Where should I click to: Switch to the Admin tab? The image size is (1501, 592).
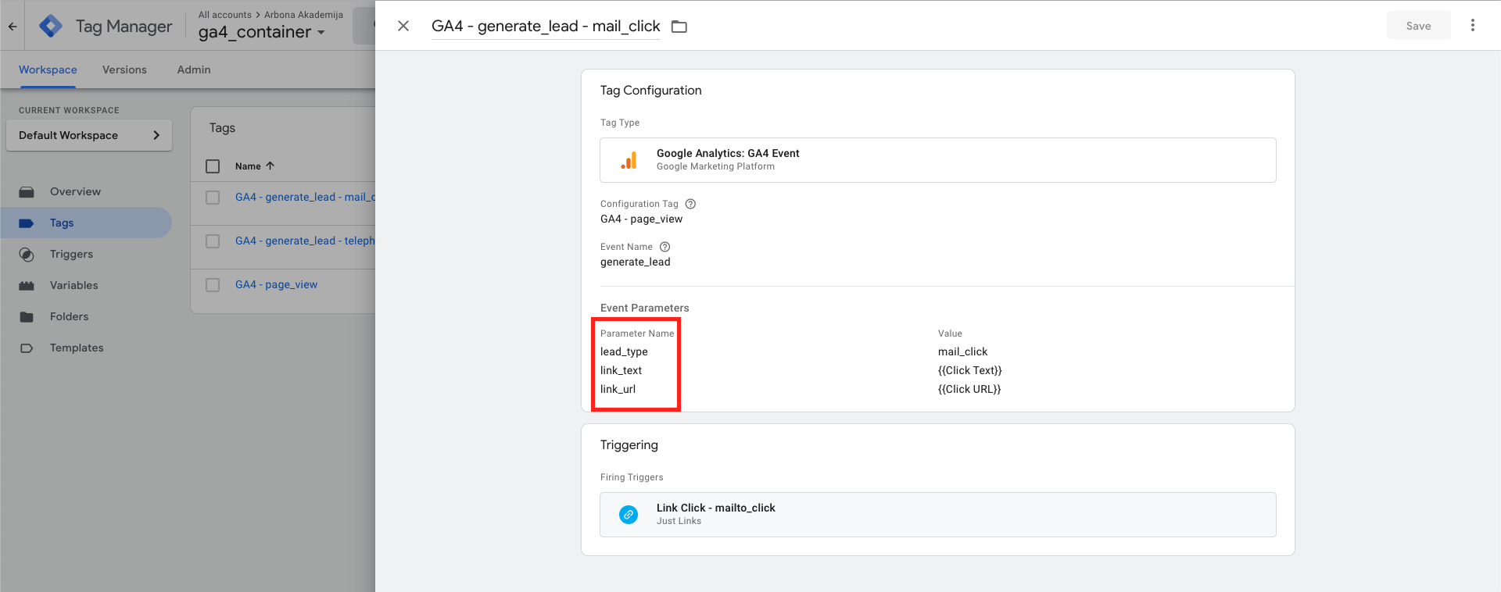pyautogui.click(x=194, y=70)
